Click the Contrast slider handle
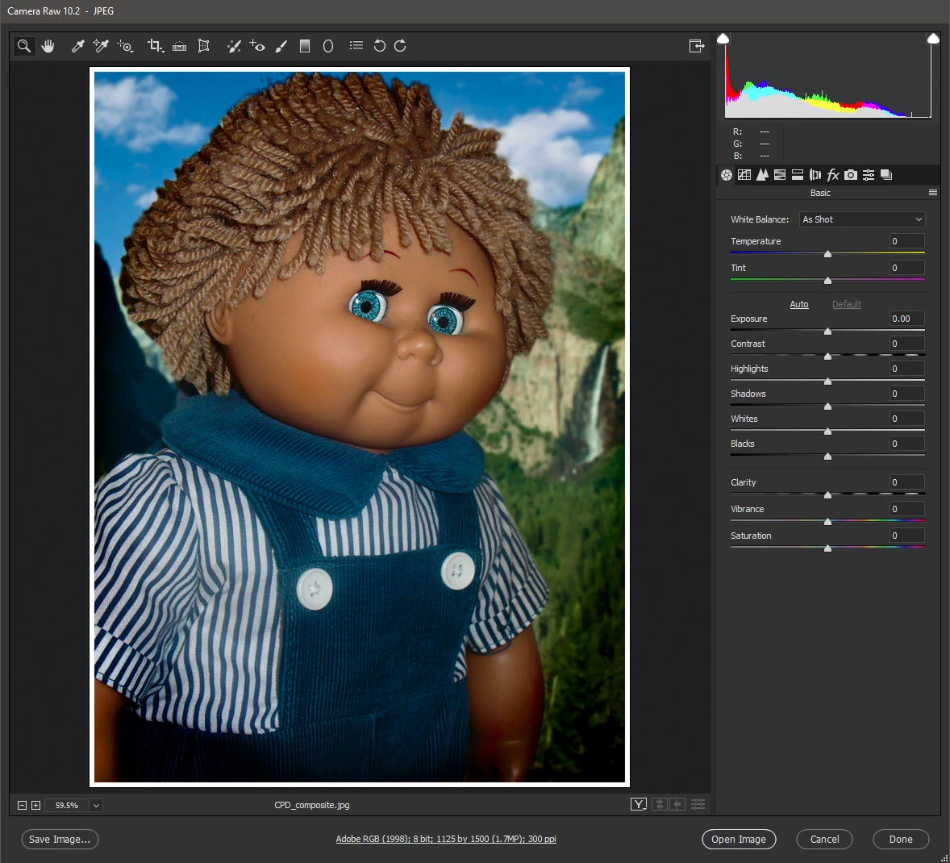950x863 pixels. [827, 356]
